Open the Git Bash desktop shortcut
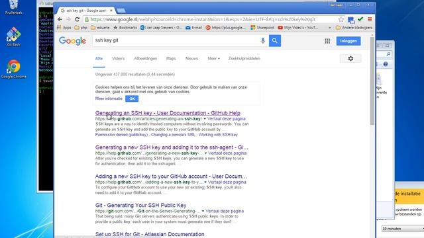This screenshot has height=238, width=424. tap(13, 37)
